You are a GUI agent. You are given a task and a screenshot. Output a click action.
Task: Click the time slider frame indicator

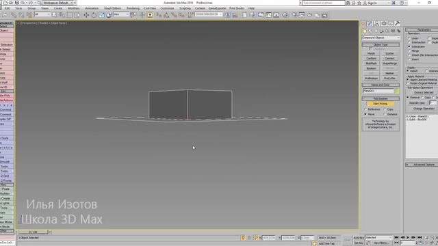(x=33, y=232)
